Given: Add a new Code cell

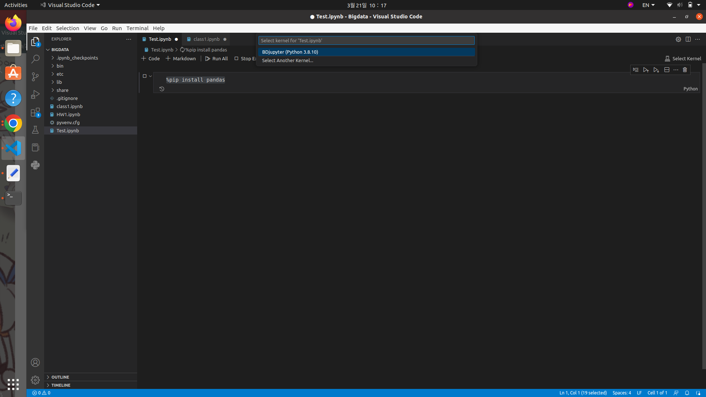Looking at the screenshot, I should [x=150, y=59].
